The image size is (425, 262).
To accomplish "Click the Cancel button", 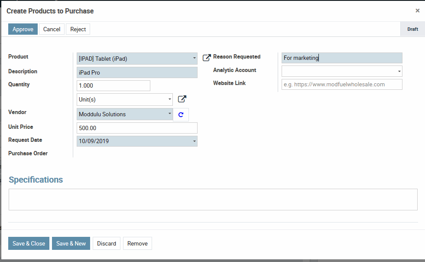I will point(52,29).
